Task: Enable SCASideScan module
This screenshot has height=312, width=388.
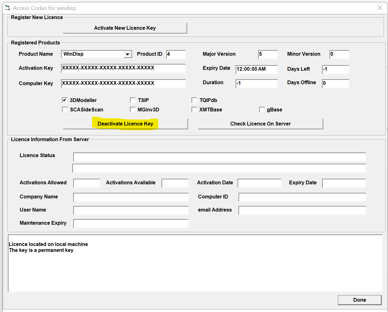Action: (x=65, y=110)
